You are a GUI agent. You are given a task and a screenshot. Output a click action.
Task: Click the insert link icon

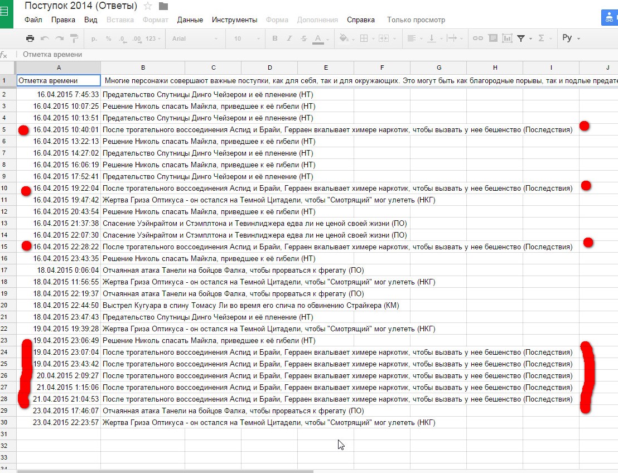tap(477, 38)
